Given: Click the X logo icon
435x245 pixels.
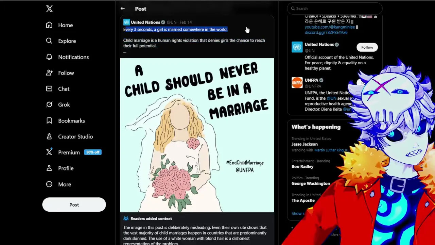Looking at the screenshot, I should tap(49, 9).
